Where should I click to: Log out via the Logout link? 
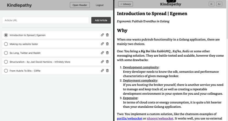pos(100,5)
